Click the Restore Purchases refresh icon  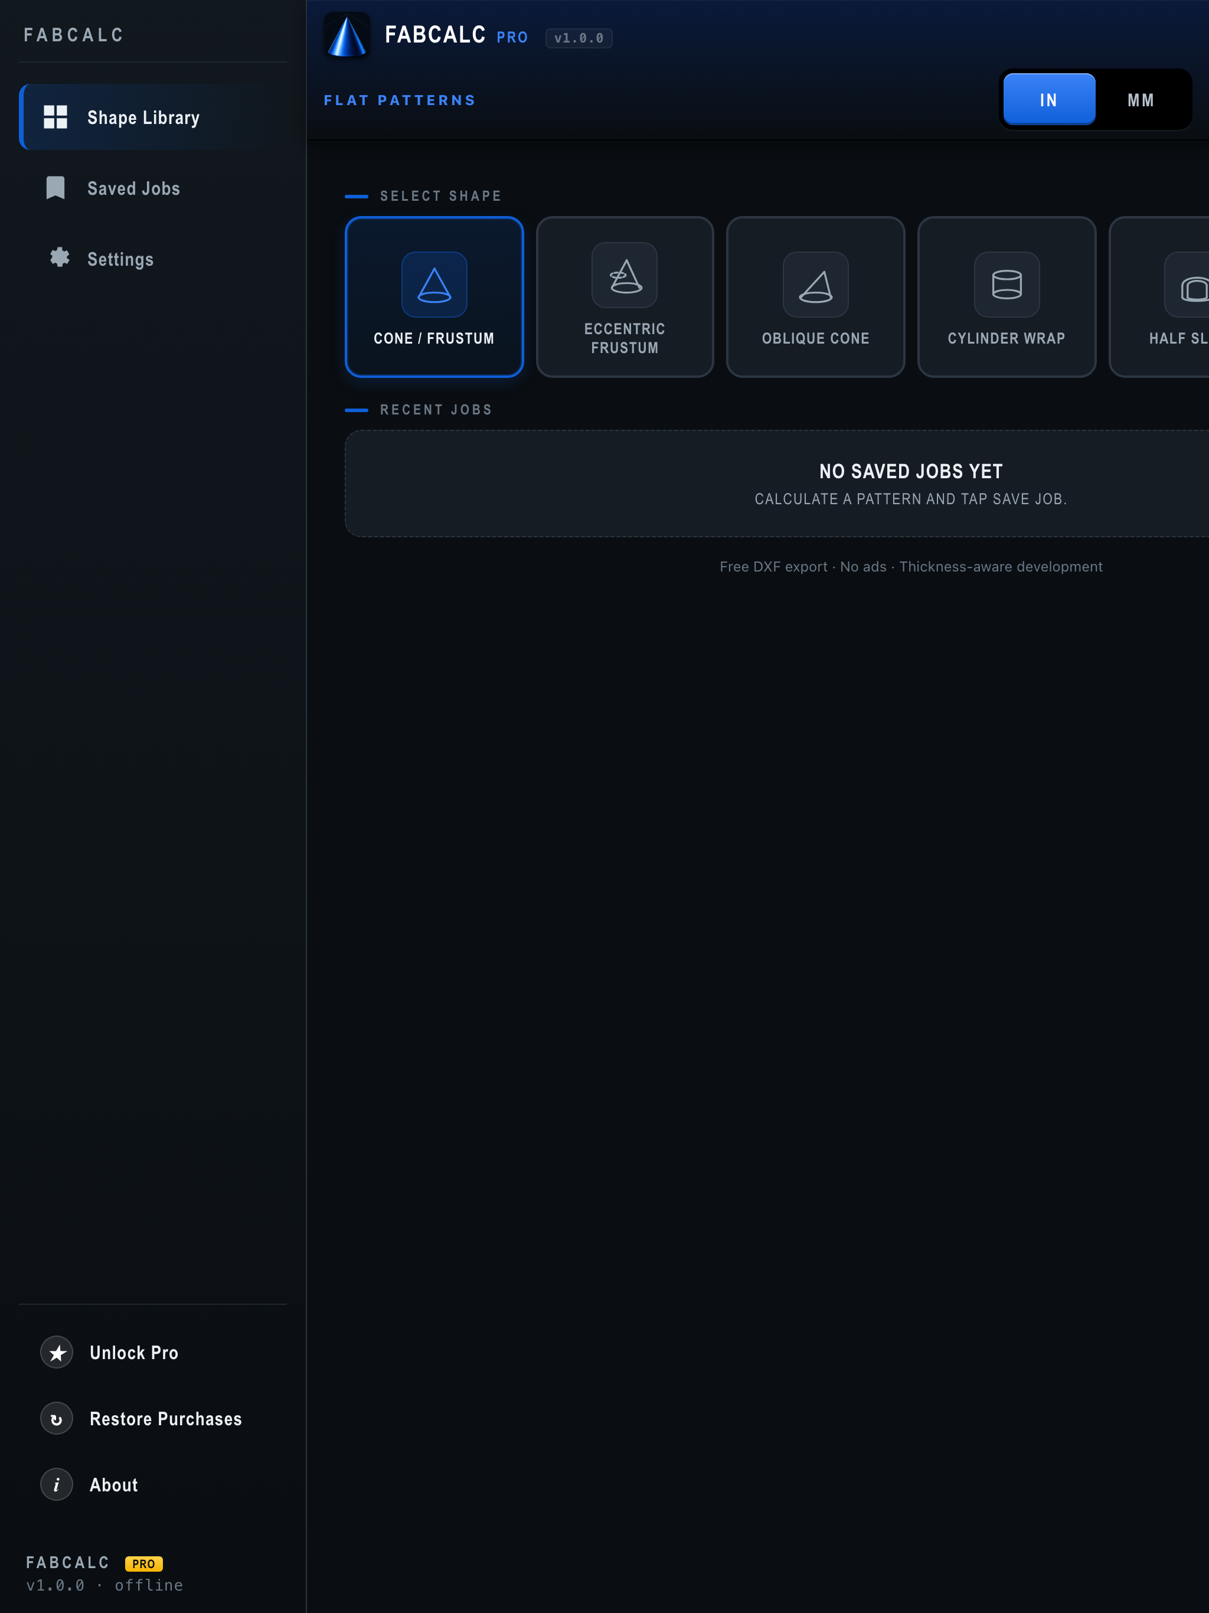57,1419
